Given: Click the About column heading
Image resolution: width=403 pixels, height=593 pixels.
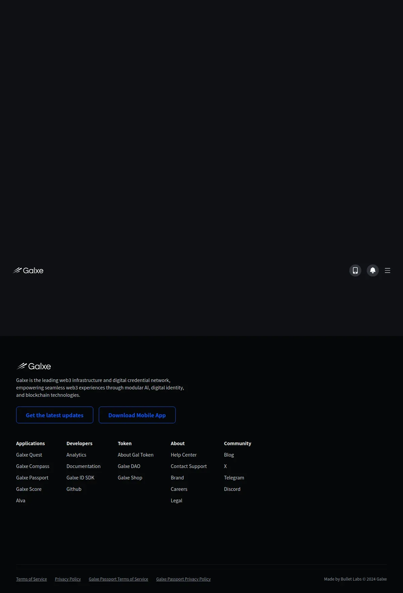Looking at the screenshot, I should [x=178, y=443].
